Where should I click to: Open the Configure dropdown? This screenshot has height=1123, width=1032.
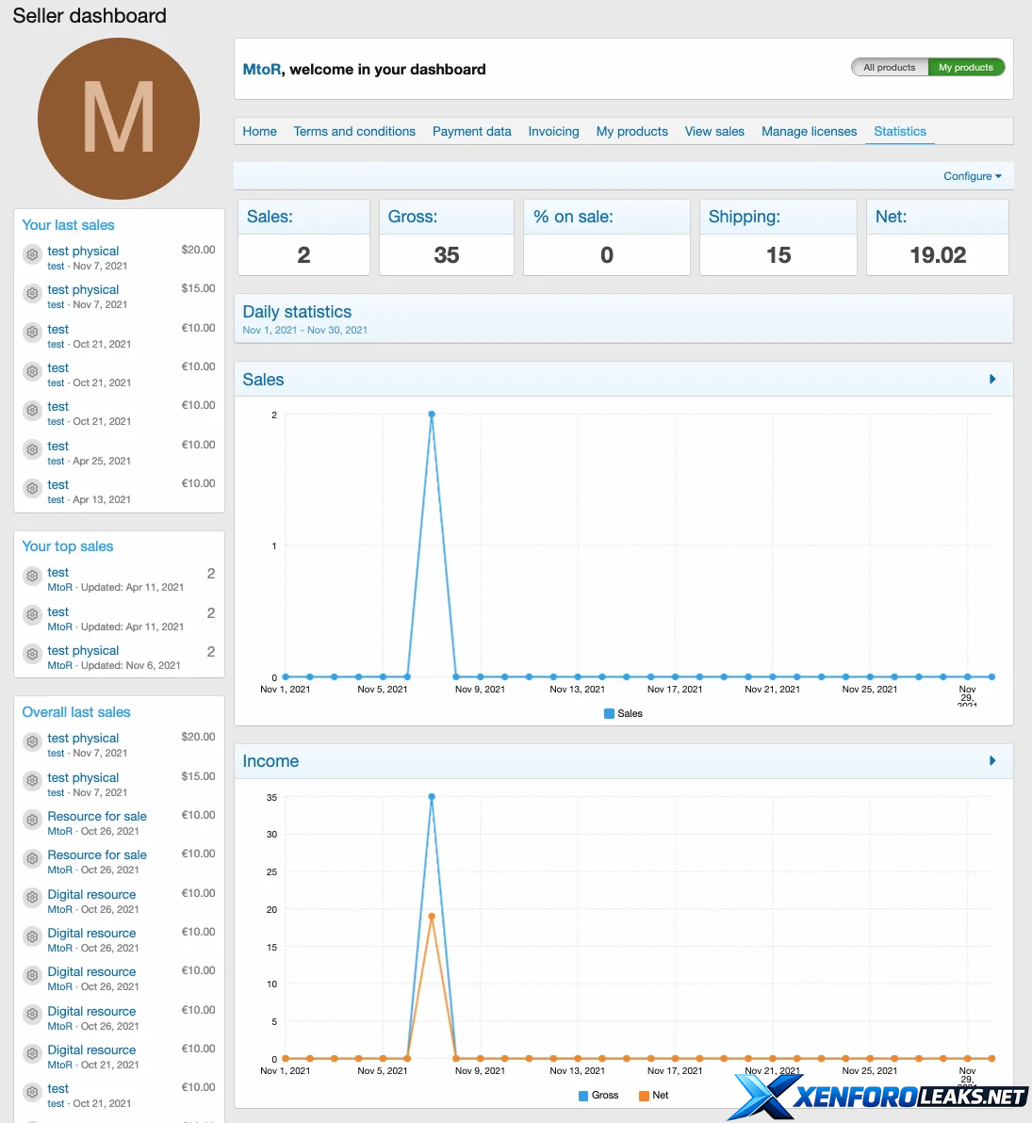point(972,176)
